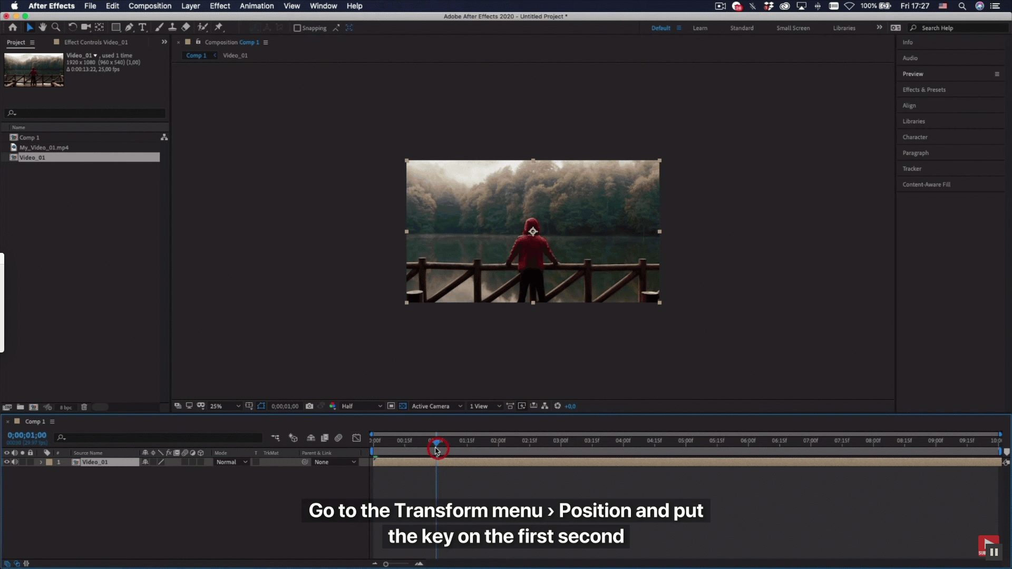
Task: Open the Half resolution dropdown
Action: pyautogui.click(x=362, y=406)
